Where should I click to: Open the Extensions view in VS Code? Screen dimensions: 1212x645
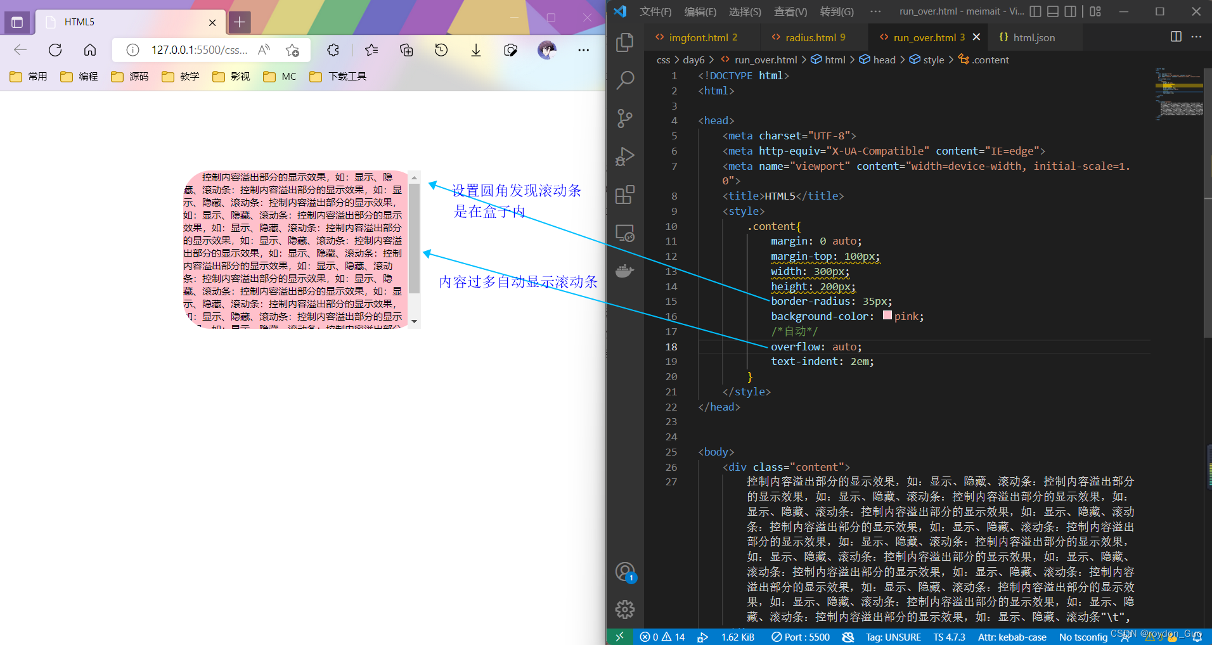tap(625, 195)
